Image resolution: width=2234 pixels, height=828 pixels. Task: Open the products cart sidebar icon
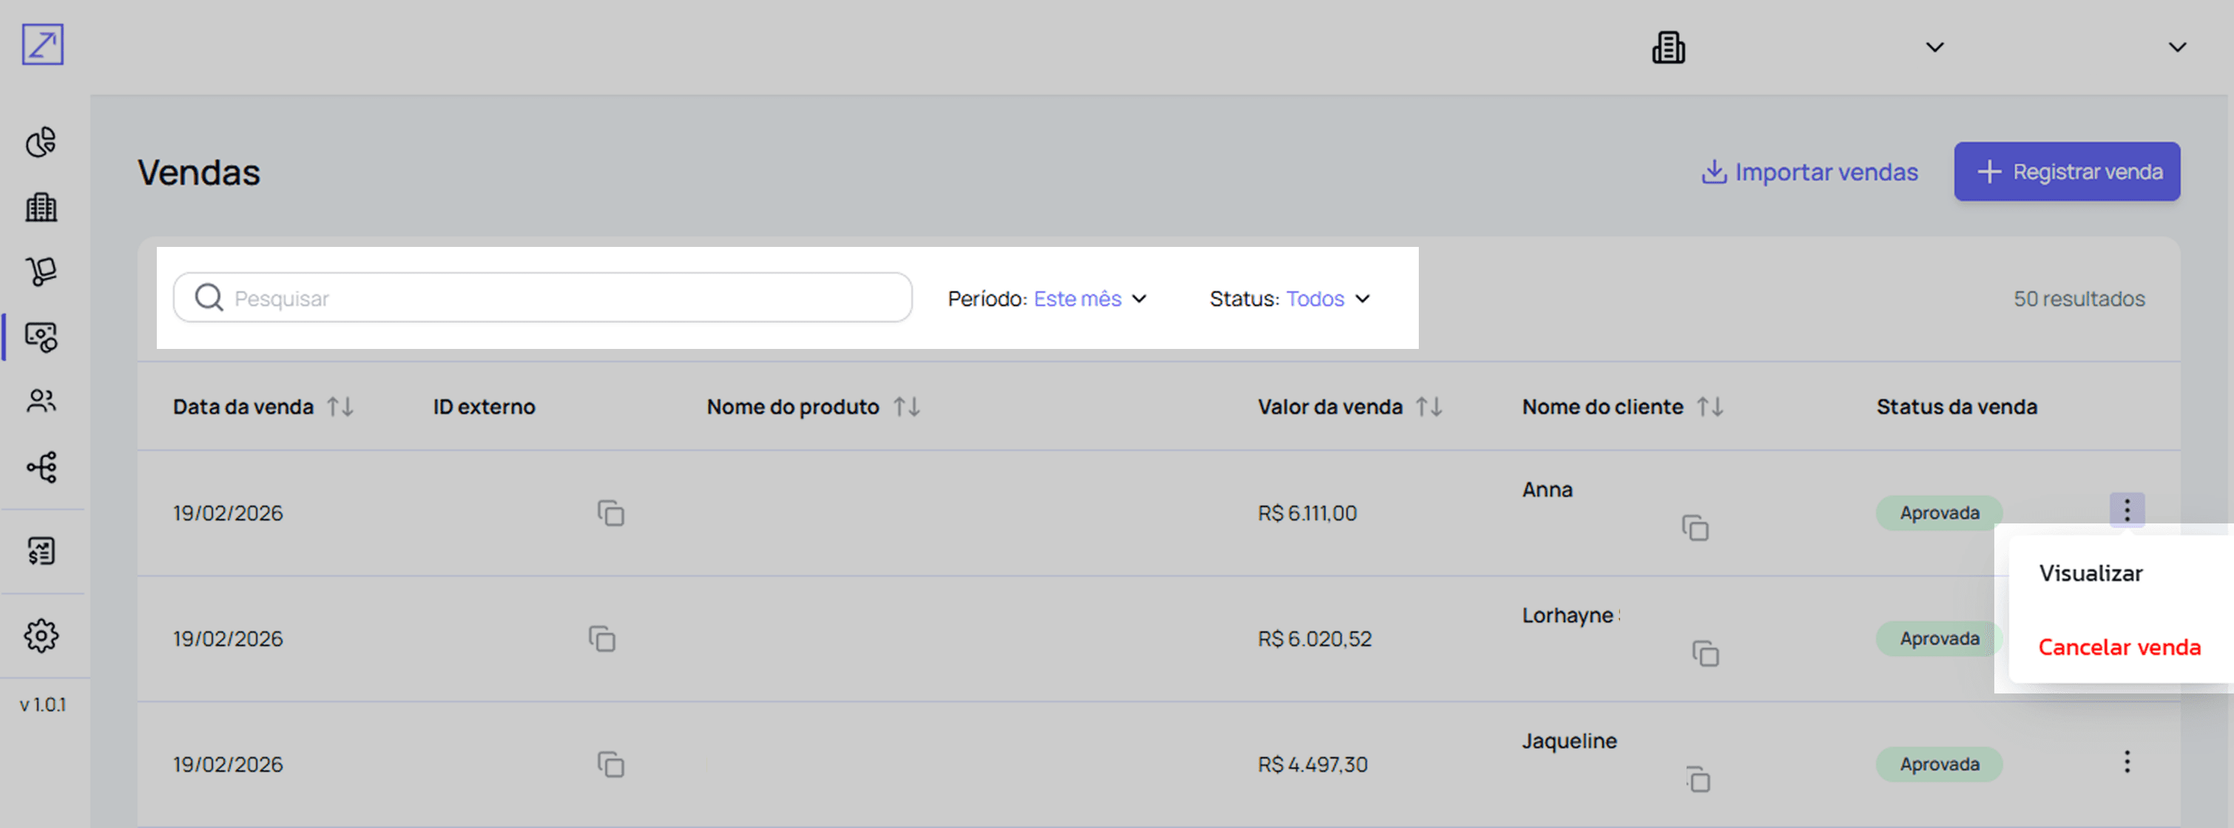[x=41, y=271]
